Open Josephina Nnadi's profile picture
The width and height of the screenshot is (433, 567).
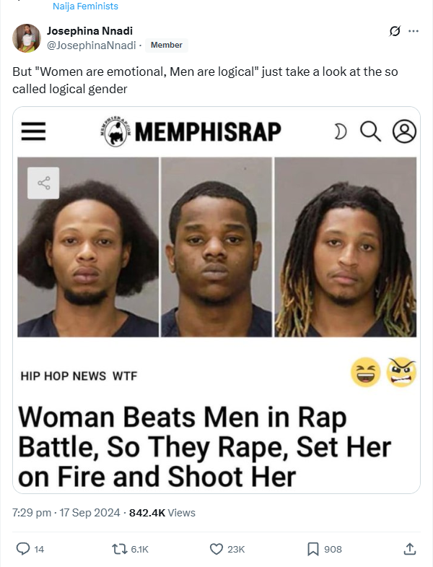point(27,38)
